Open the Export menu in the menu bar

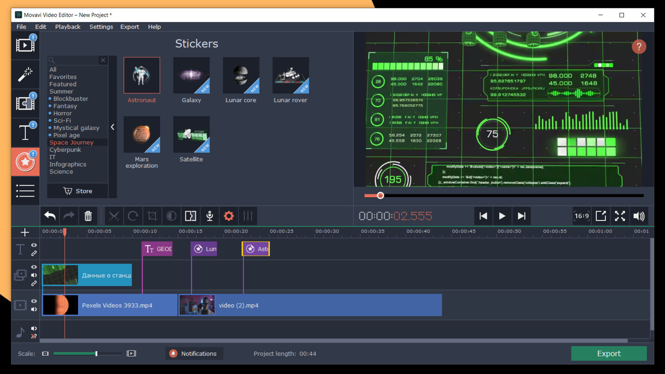coord(130,27)
